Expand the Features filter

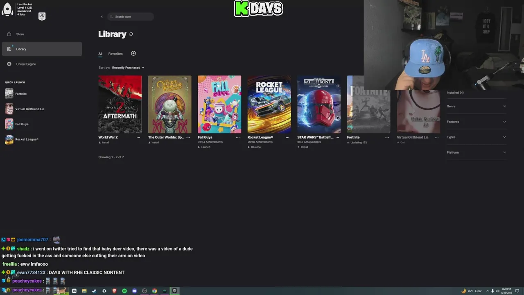477,122
